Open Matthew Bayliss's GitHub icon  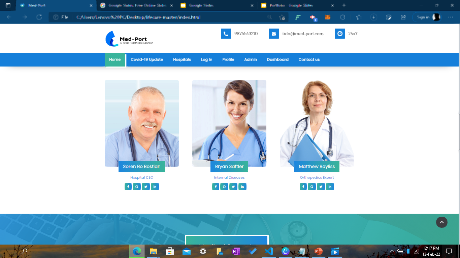coord(312,186)
